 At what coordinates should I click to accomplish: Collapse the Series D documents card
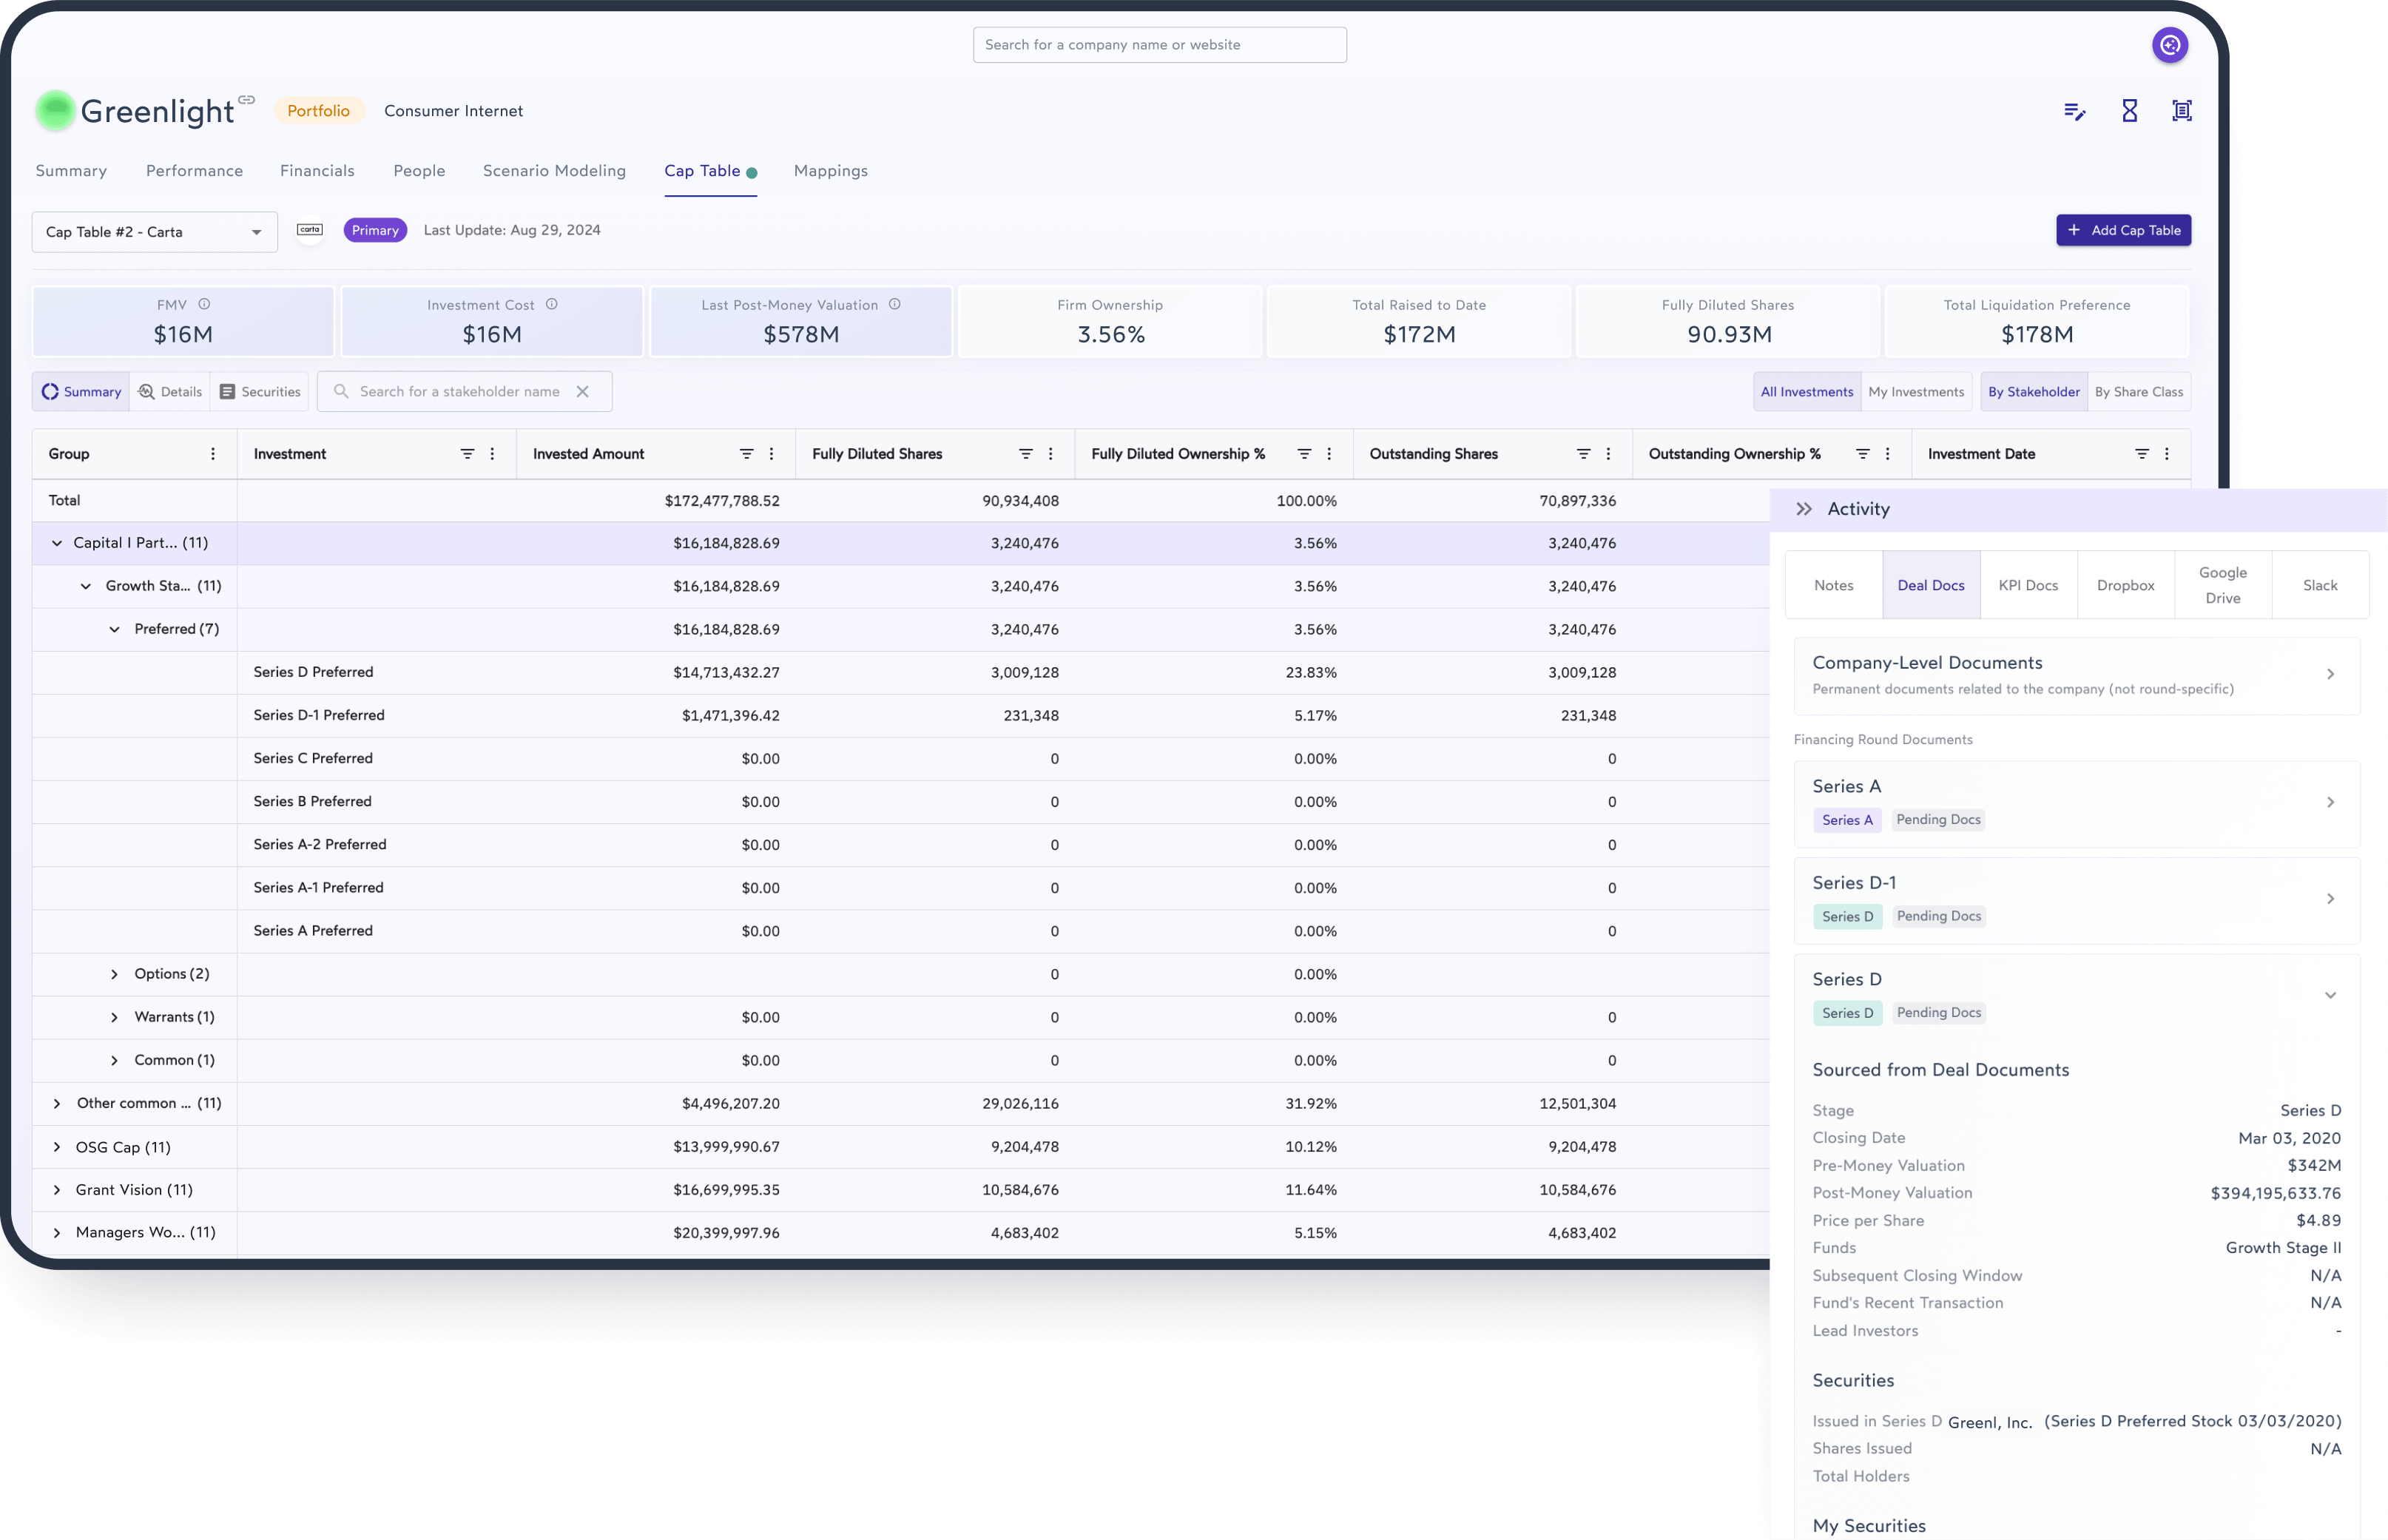point(2330,996)
